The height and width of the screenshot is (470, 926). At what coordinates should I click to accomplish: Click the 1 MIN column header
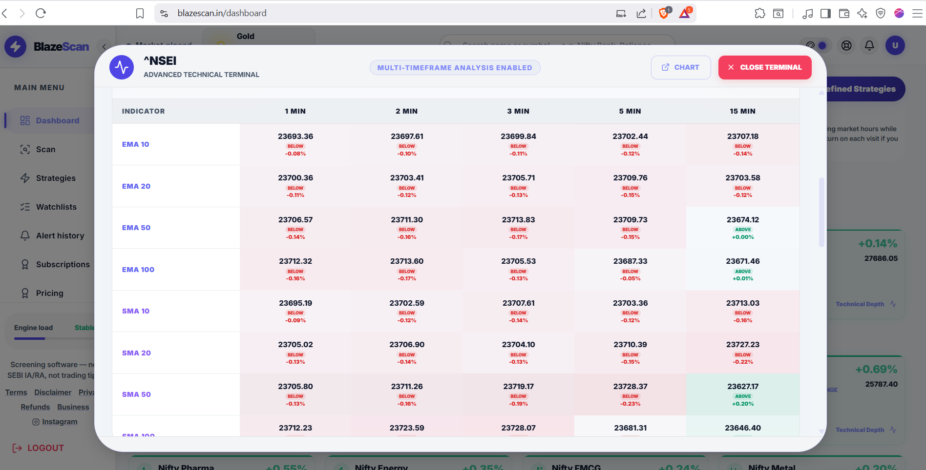(295, 111)
